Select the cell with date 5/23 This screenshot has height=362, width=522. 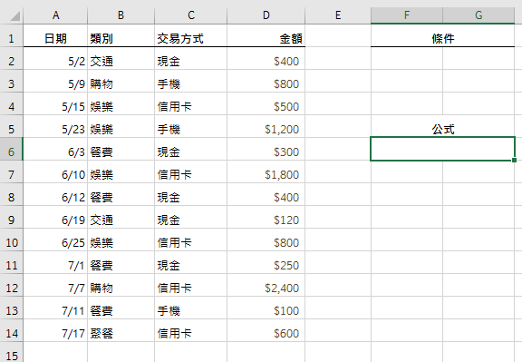pyautogui.click(x=55, y=130)
